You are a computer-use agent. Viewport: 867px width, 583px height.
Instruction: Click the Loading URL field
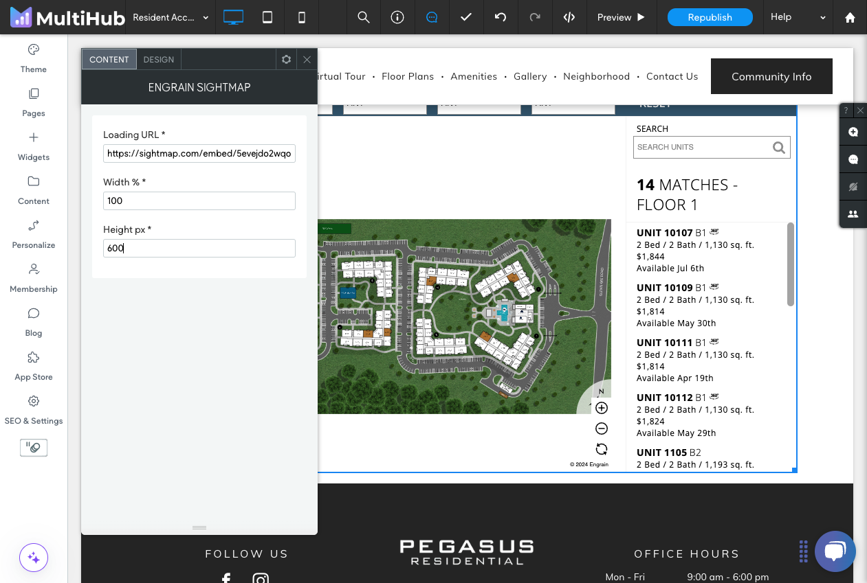tap(199, 154)
